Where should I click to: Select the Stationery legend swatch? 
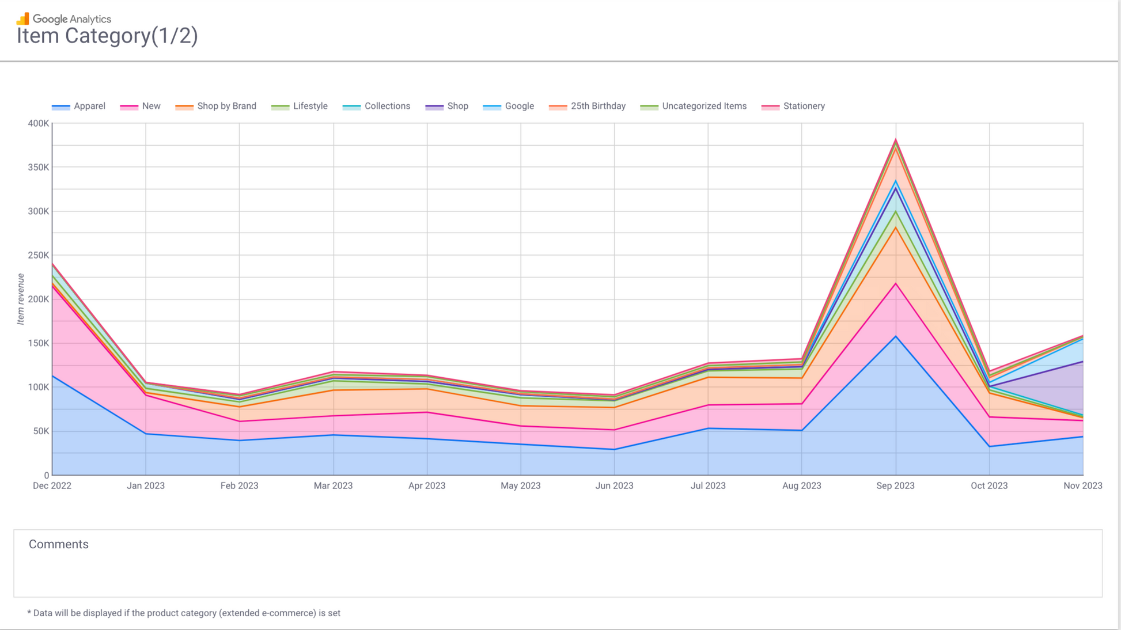[x=770, y=107]
